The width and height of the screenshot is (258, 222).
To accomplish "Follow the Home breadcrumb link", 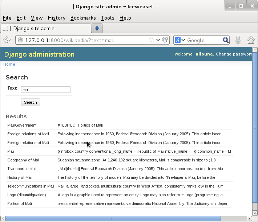I will 9,64.
